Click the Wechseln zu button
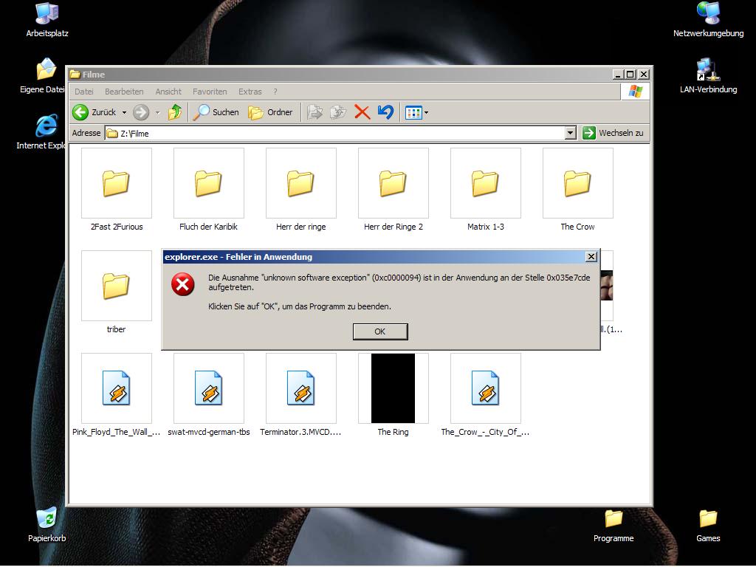The image size is (756, 567). point(613,133)
